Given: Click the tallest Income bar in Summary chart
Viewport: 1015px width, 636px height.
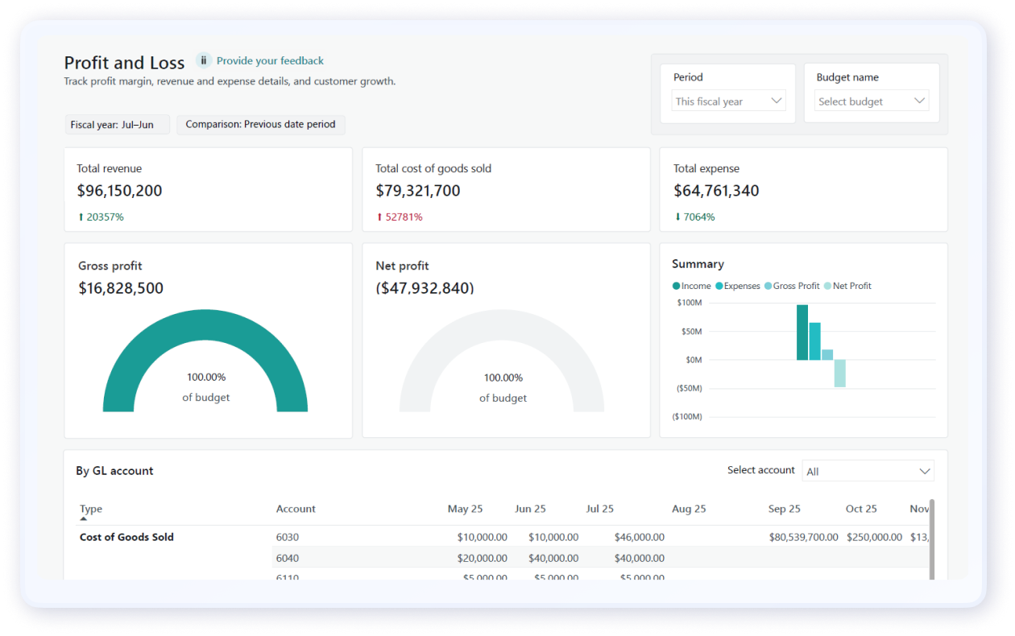Looking at the screenshot, I should pyautogui.click(x=802, y=332).
